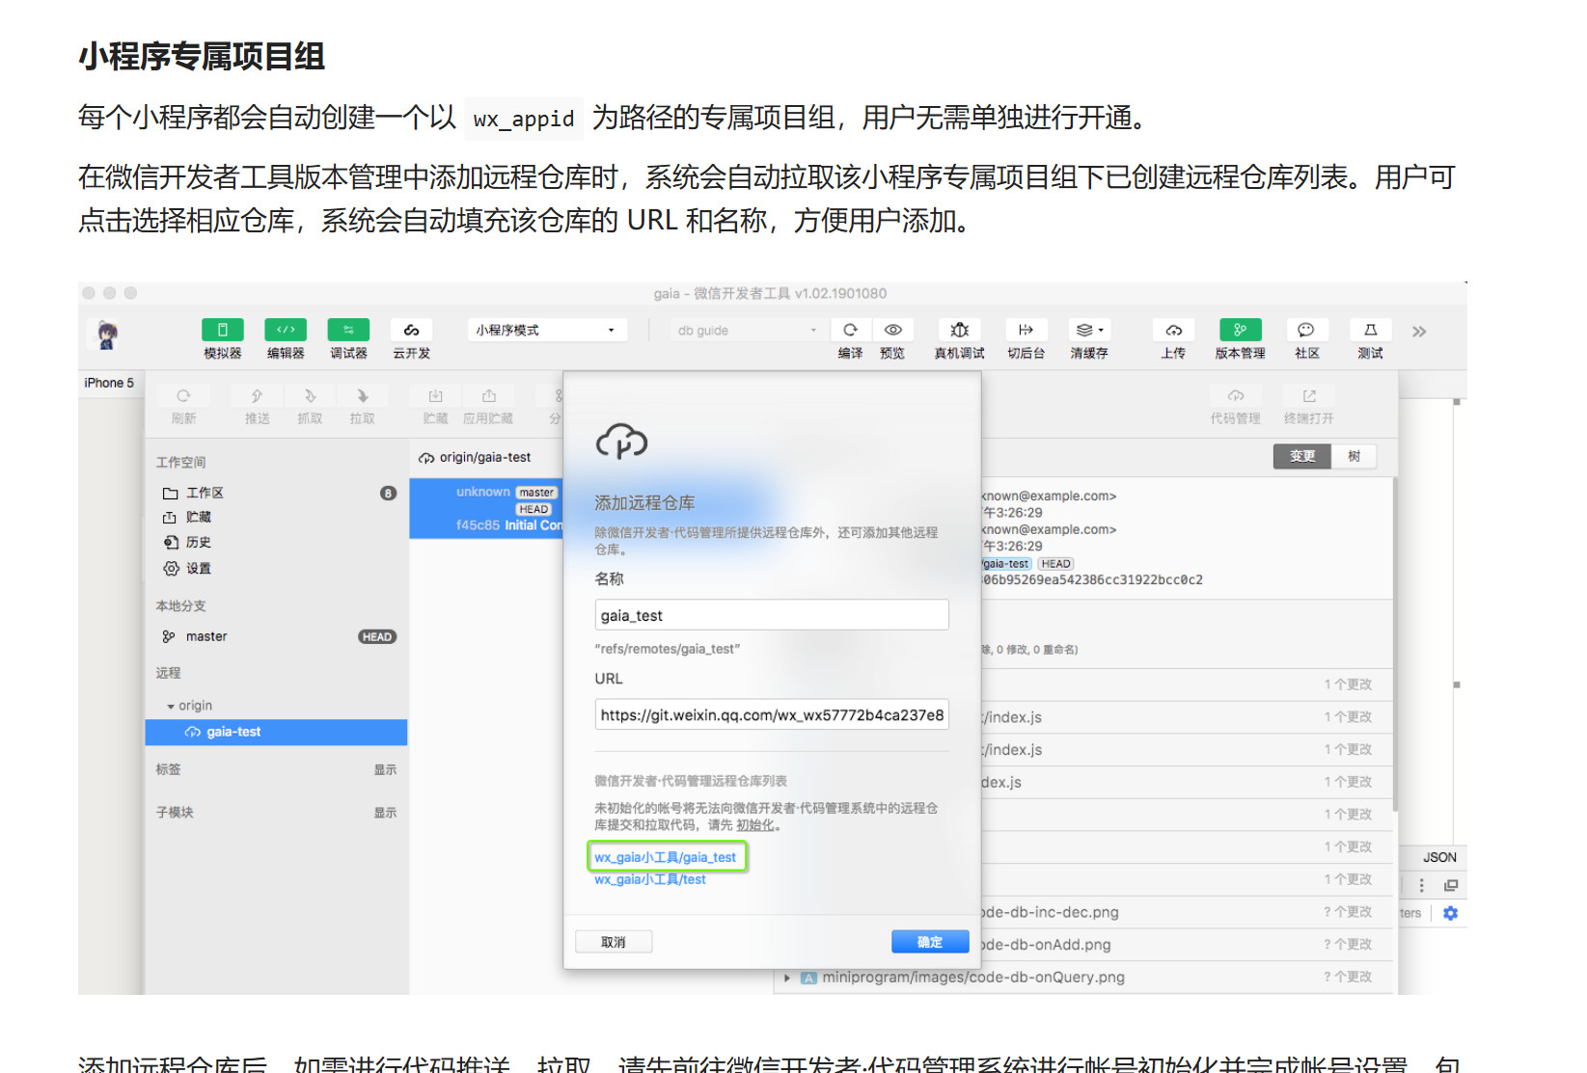Open the db guide compile-mode dropdown
The image size is (1587, 1073).
click(748, 330)
